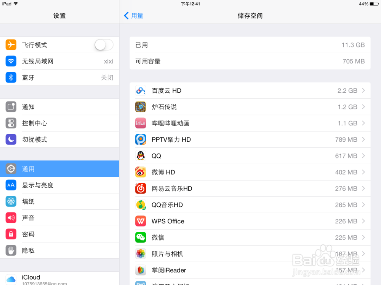Tap the Sounds (声音) speaker icon
Viewport: 381px width, 285px height.
(11, 218)
